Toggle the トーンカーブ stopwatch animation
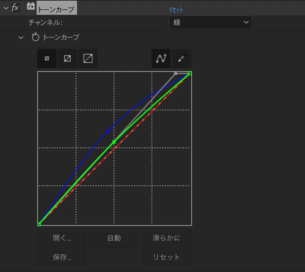This screenshot has height=272, width=305. [36, 37]
